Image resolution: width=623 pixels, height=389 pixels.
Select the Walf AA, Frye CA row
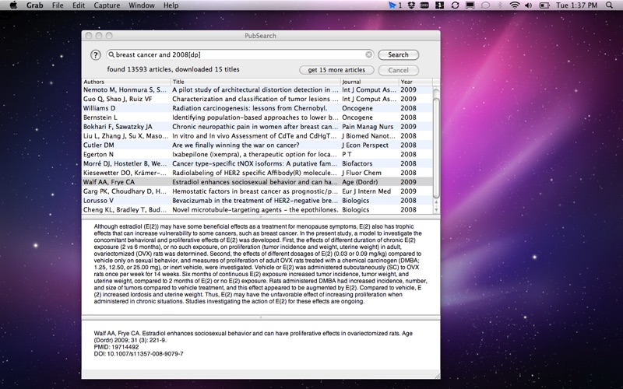click(257, 182)
